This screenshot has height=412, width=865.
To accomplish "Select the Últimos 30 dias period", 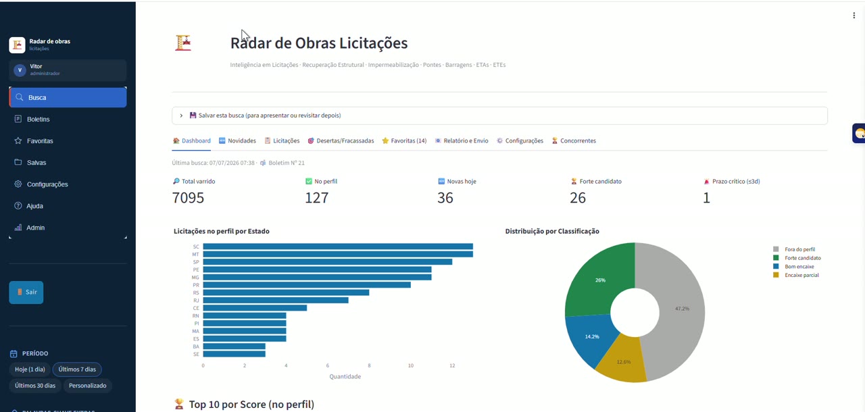I will [x=35, y=386].
